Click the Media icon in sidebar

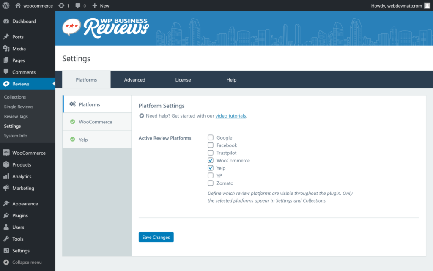click(6, 49)
